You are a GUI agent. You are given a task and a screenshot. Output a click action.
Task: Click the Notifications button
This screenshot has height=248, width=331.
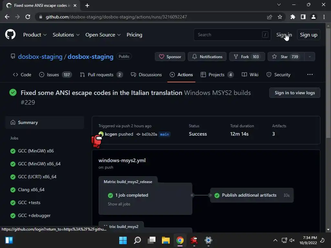(207, 57)
